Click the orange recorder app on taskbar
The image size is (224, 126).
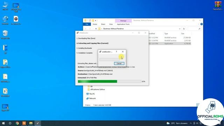pos(24,123)
